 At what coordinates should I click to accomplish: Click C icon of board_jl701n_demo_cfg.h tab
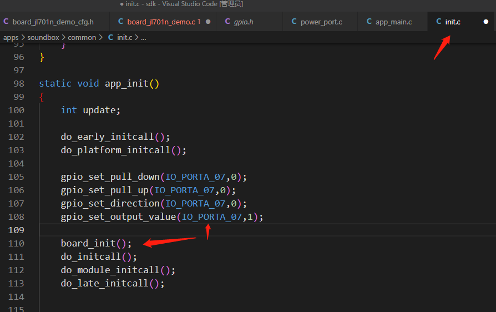(x=6, y=22)
